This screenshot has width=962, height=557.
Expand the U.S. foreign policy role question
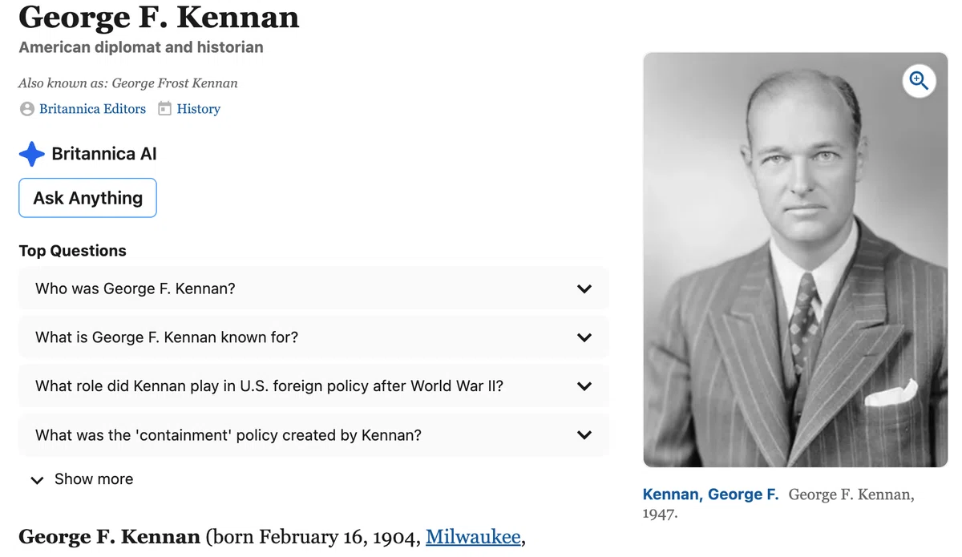pos(313,386)
